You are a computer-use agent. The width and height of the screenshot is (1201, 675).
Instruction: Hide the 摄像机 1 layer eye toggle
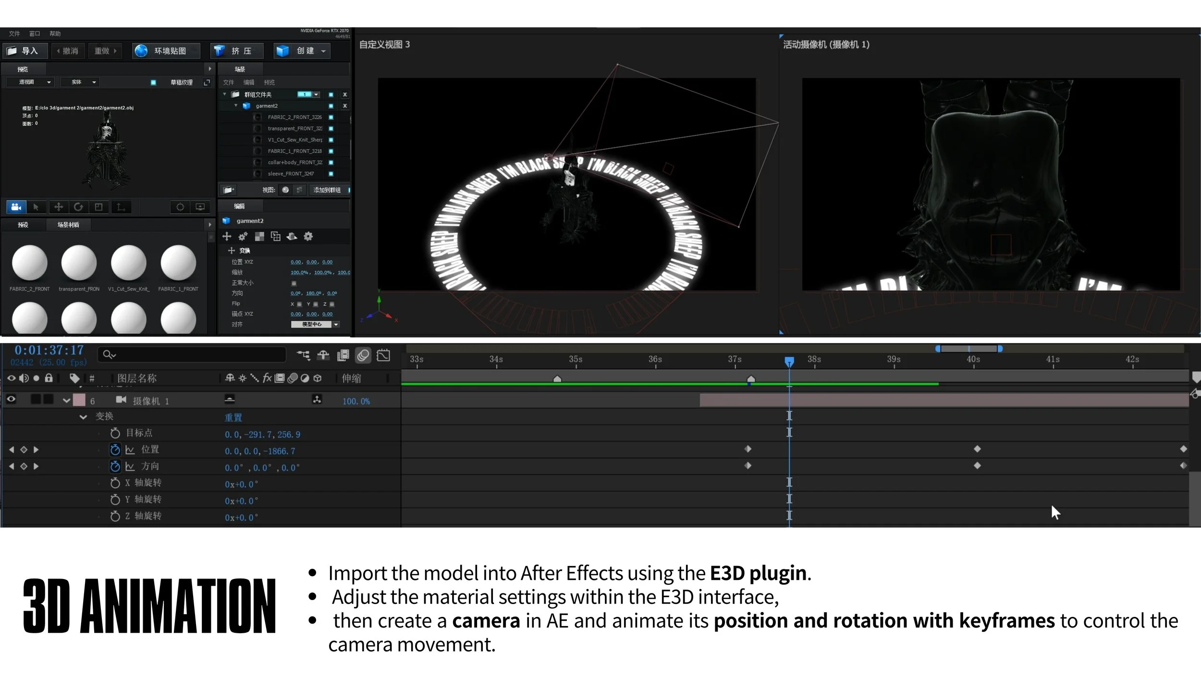11,399
